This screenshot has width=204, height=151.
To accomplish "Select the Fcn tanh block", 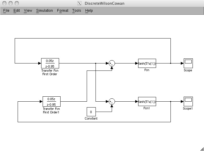I will coord(147,63).
